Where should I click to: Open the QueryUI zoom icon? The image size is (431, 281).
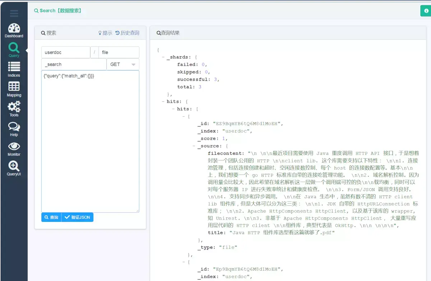[x=14, y=166]
